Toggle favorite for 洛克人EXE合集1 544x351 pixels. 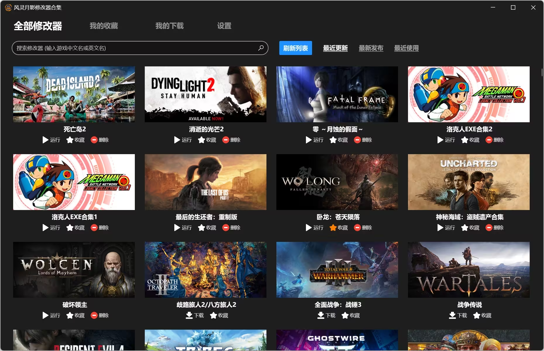pyautogui.click(x=75, y=228)
